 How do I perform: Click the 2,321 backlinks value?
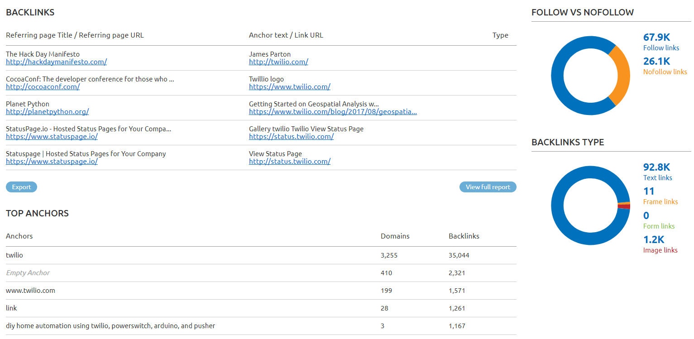pos(457,273)
